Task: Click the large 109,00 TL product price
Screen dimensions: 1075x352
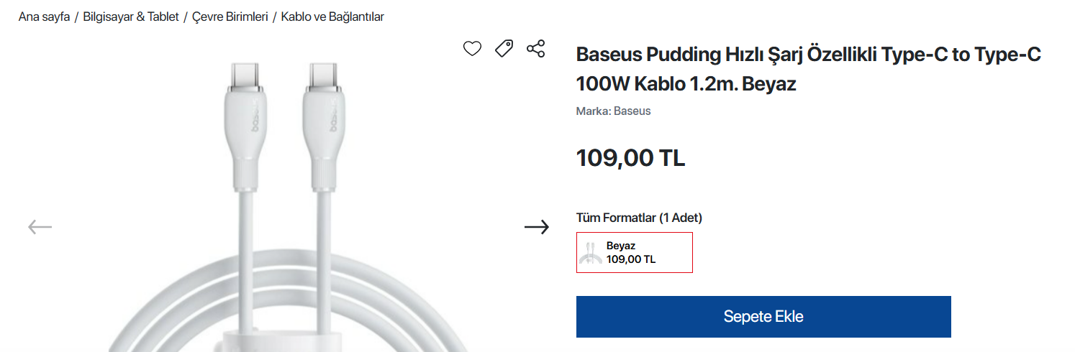Action: 630,157
